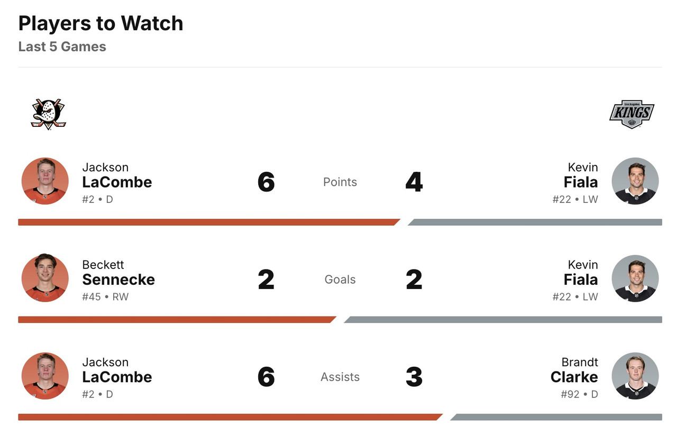Click the gray Kings Assists comparison bar
The height and width of the screenshot is (436, 677).
(555, 418)
